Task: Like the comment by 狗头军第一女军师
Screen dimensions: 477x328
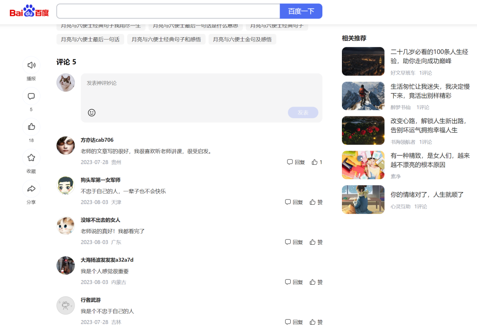Action: (x=316, y=202)
